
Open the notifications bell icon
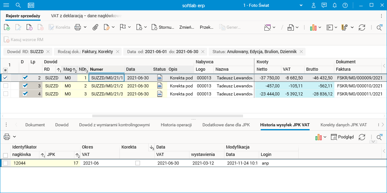point(335,5)
